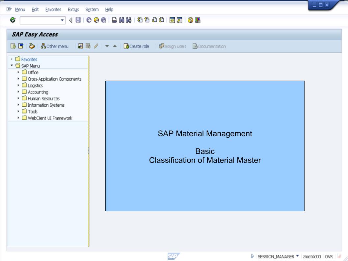Click the Create role button

pos(136,46)
